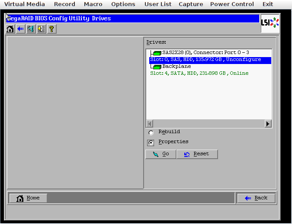The height and width of the screenshot is (224, 292).
Task: Click the Home icon in the toolbar
Action: coord(10,29)
